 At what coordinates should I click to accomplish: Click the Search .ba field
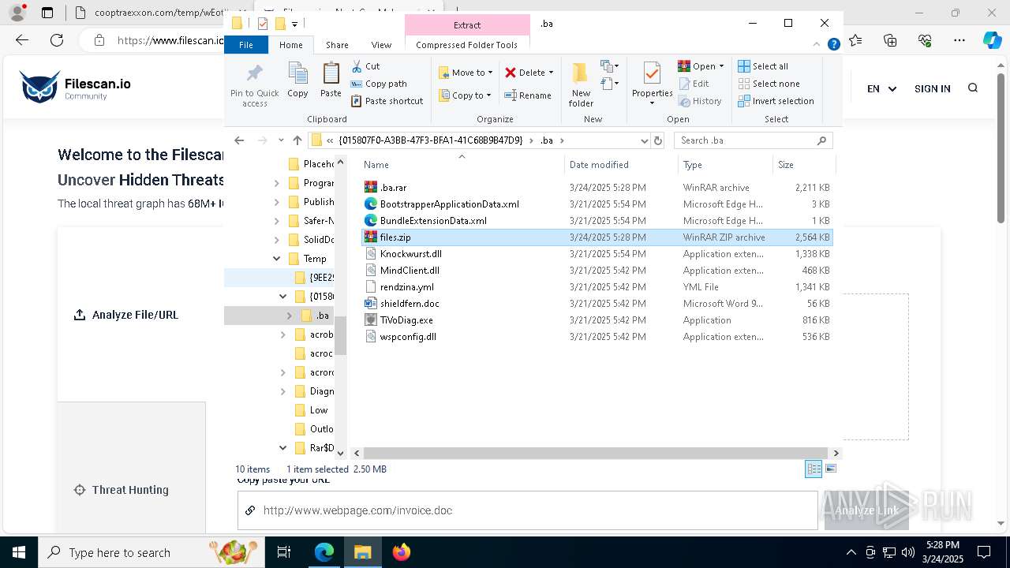click(753, 140)
